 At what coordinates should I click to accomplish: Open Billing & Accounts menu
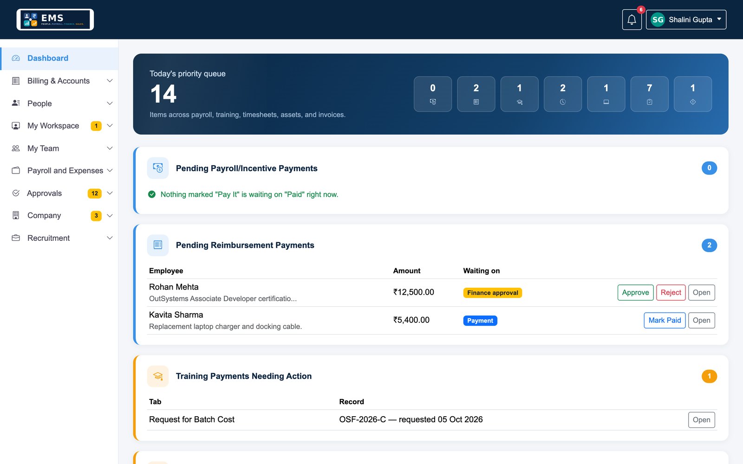(x=59, y=81)
